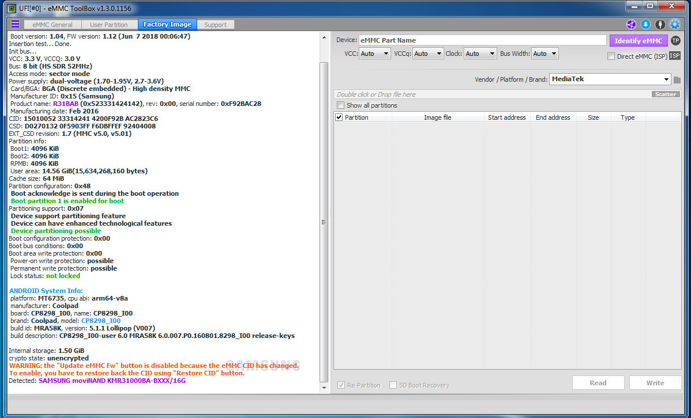Click the 'not locked' lock status text

[63, 276]
